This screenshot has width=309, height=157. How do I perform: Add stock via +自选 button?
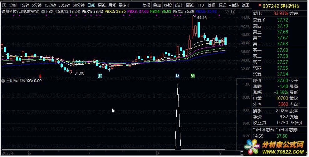click(x=234, y=5)
